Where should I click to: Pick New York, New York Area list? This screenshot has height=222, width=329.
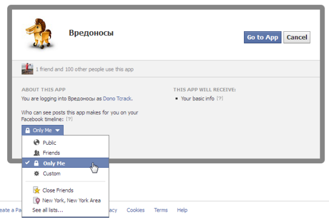click(x=65, y=201)
